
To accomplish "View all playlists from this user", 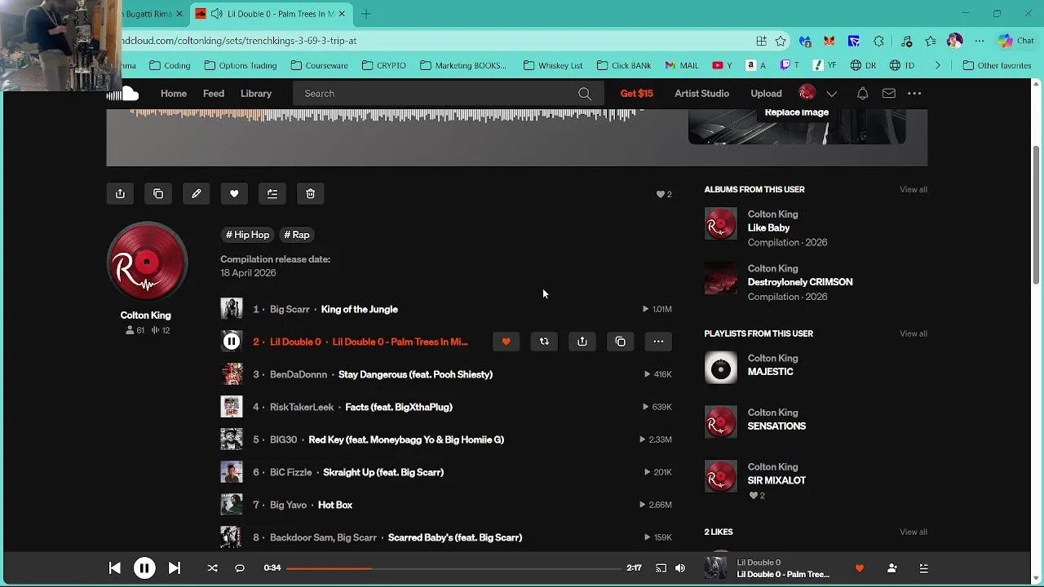I will click(x=913, y=333).
